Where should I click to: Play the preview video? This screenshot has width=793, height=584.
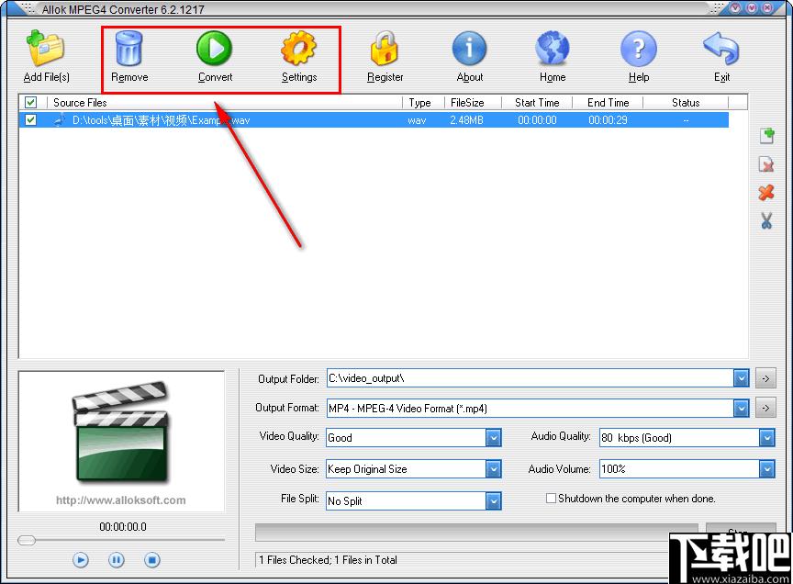pos(81,560)
